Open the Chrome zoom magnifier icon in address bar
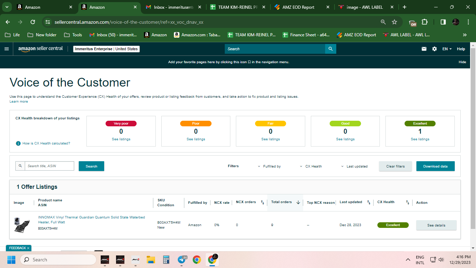Image resolution: width=476 pixels, height=268 pixels. pyautogui.click(x=383, y=22)
